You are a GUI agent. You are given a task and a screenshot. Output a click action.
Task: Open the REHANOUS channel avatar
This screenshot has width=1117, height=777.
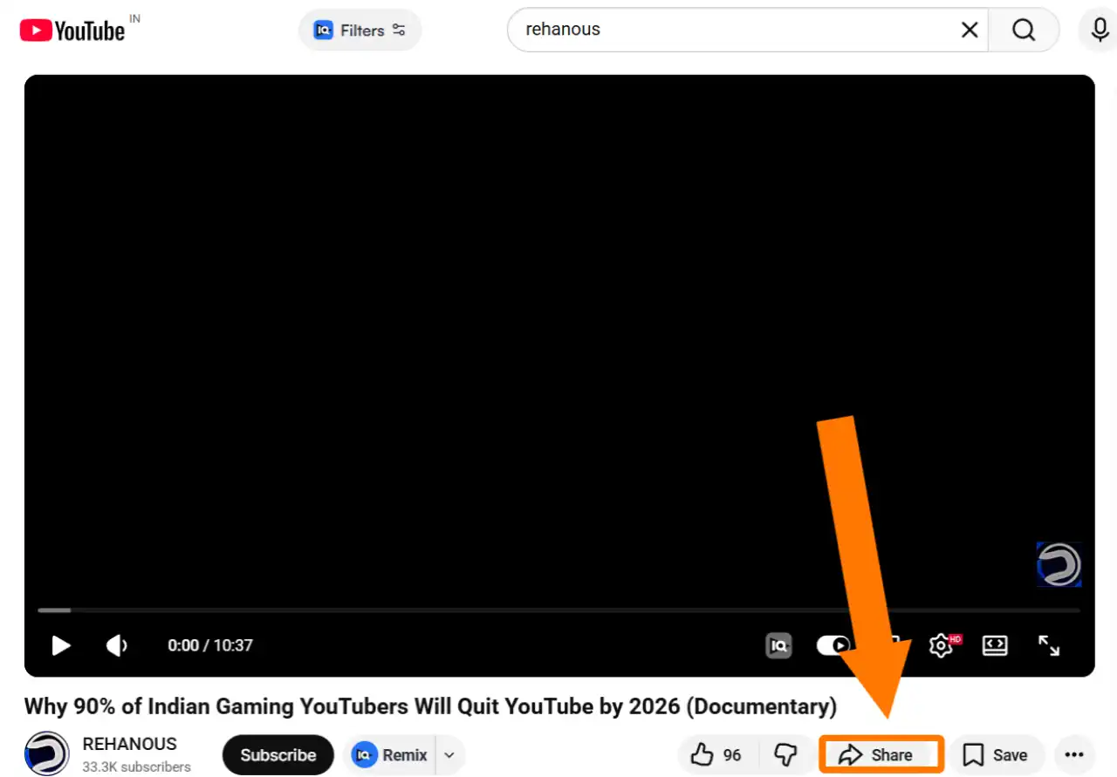(x=46, y=753)
